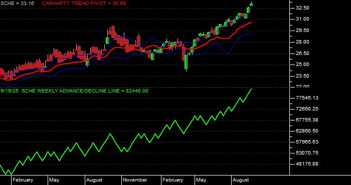Image resolution: width=351 pixels, height=185 pixels.
Task: Click the second February date label
Action: click(172, 180)
